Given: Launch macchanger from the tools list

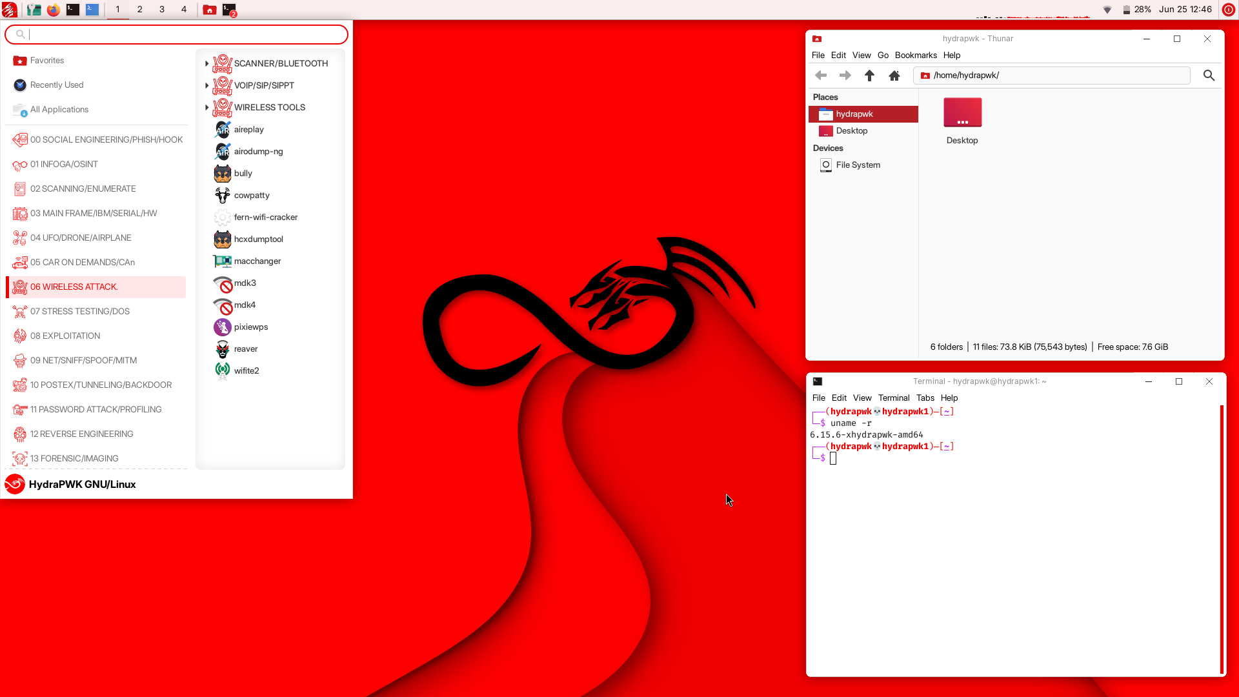Looking at the screenshot, I should 257,261.
